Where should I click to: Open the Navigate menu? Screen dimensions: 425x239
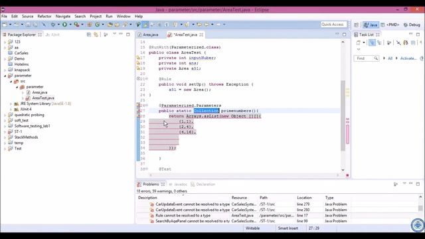63,16
